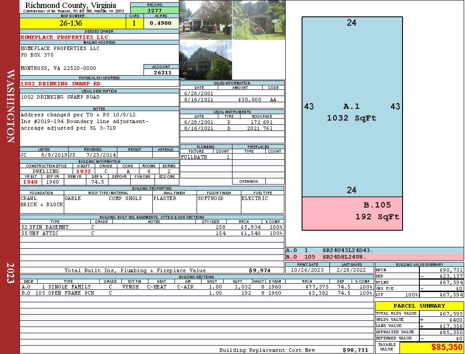Click the red HOMEPLACE PROPERTIES LLC owner name
The width and height of the screenshot is (465, 354).
pyautogui.click(x=64, y=37)
